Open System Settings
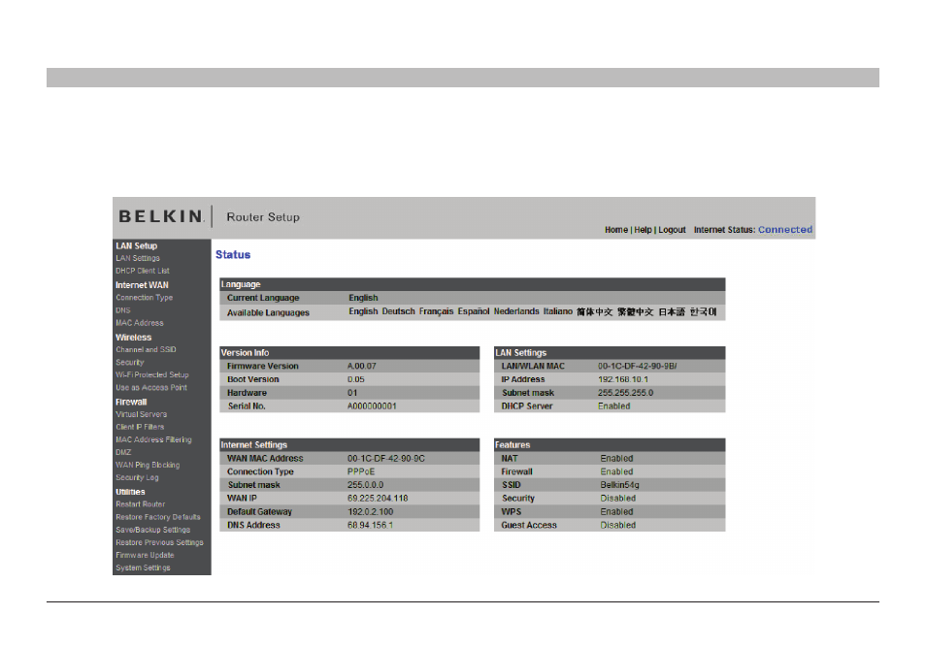926x648 pixels. 143,567
